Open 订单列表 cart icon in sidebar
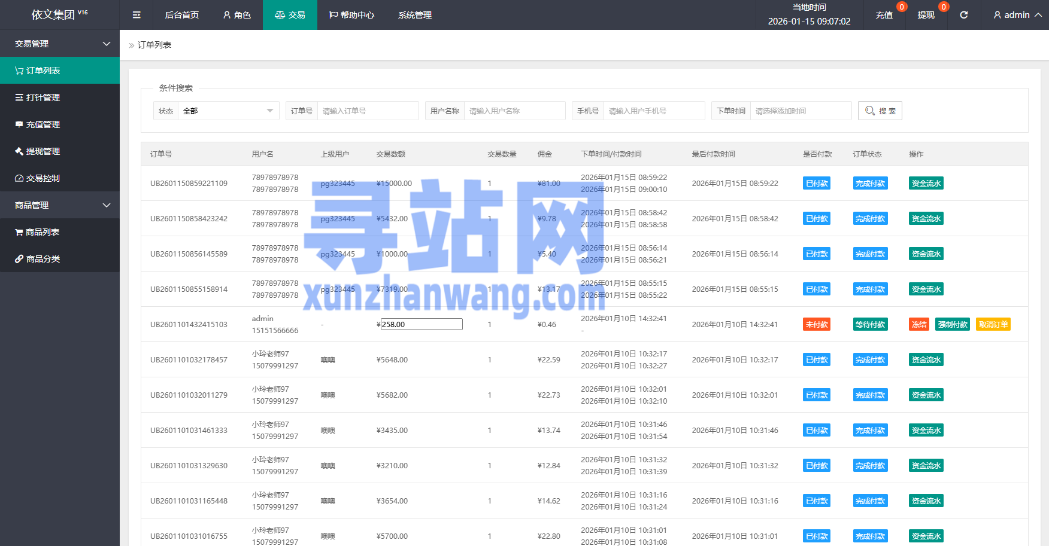The height and width of the screenshot is (546, 1049). point(19,71)
